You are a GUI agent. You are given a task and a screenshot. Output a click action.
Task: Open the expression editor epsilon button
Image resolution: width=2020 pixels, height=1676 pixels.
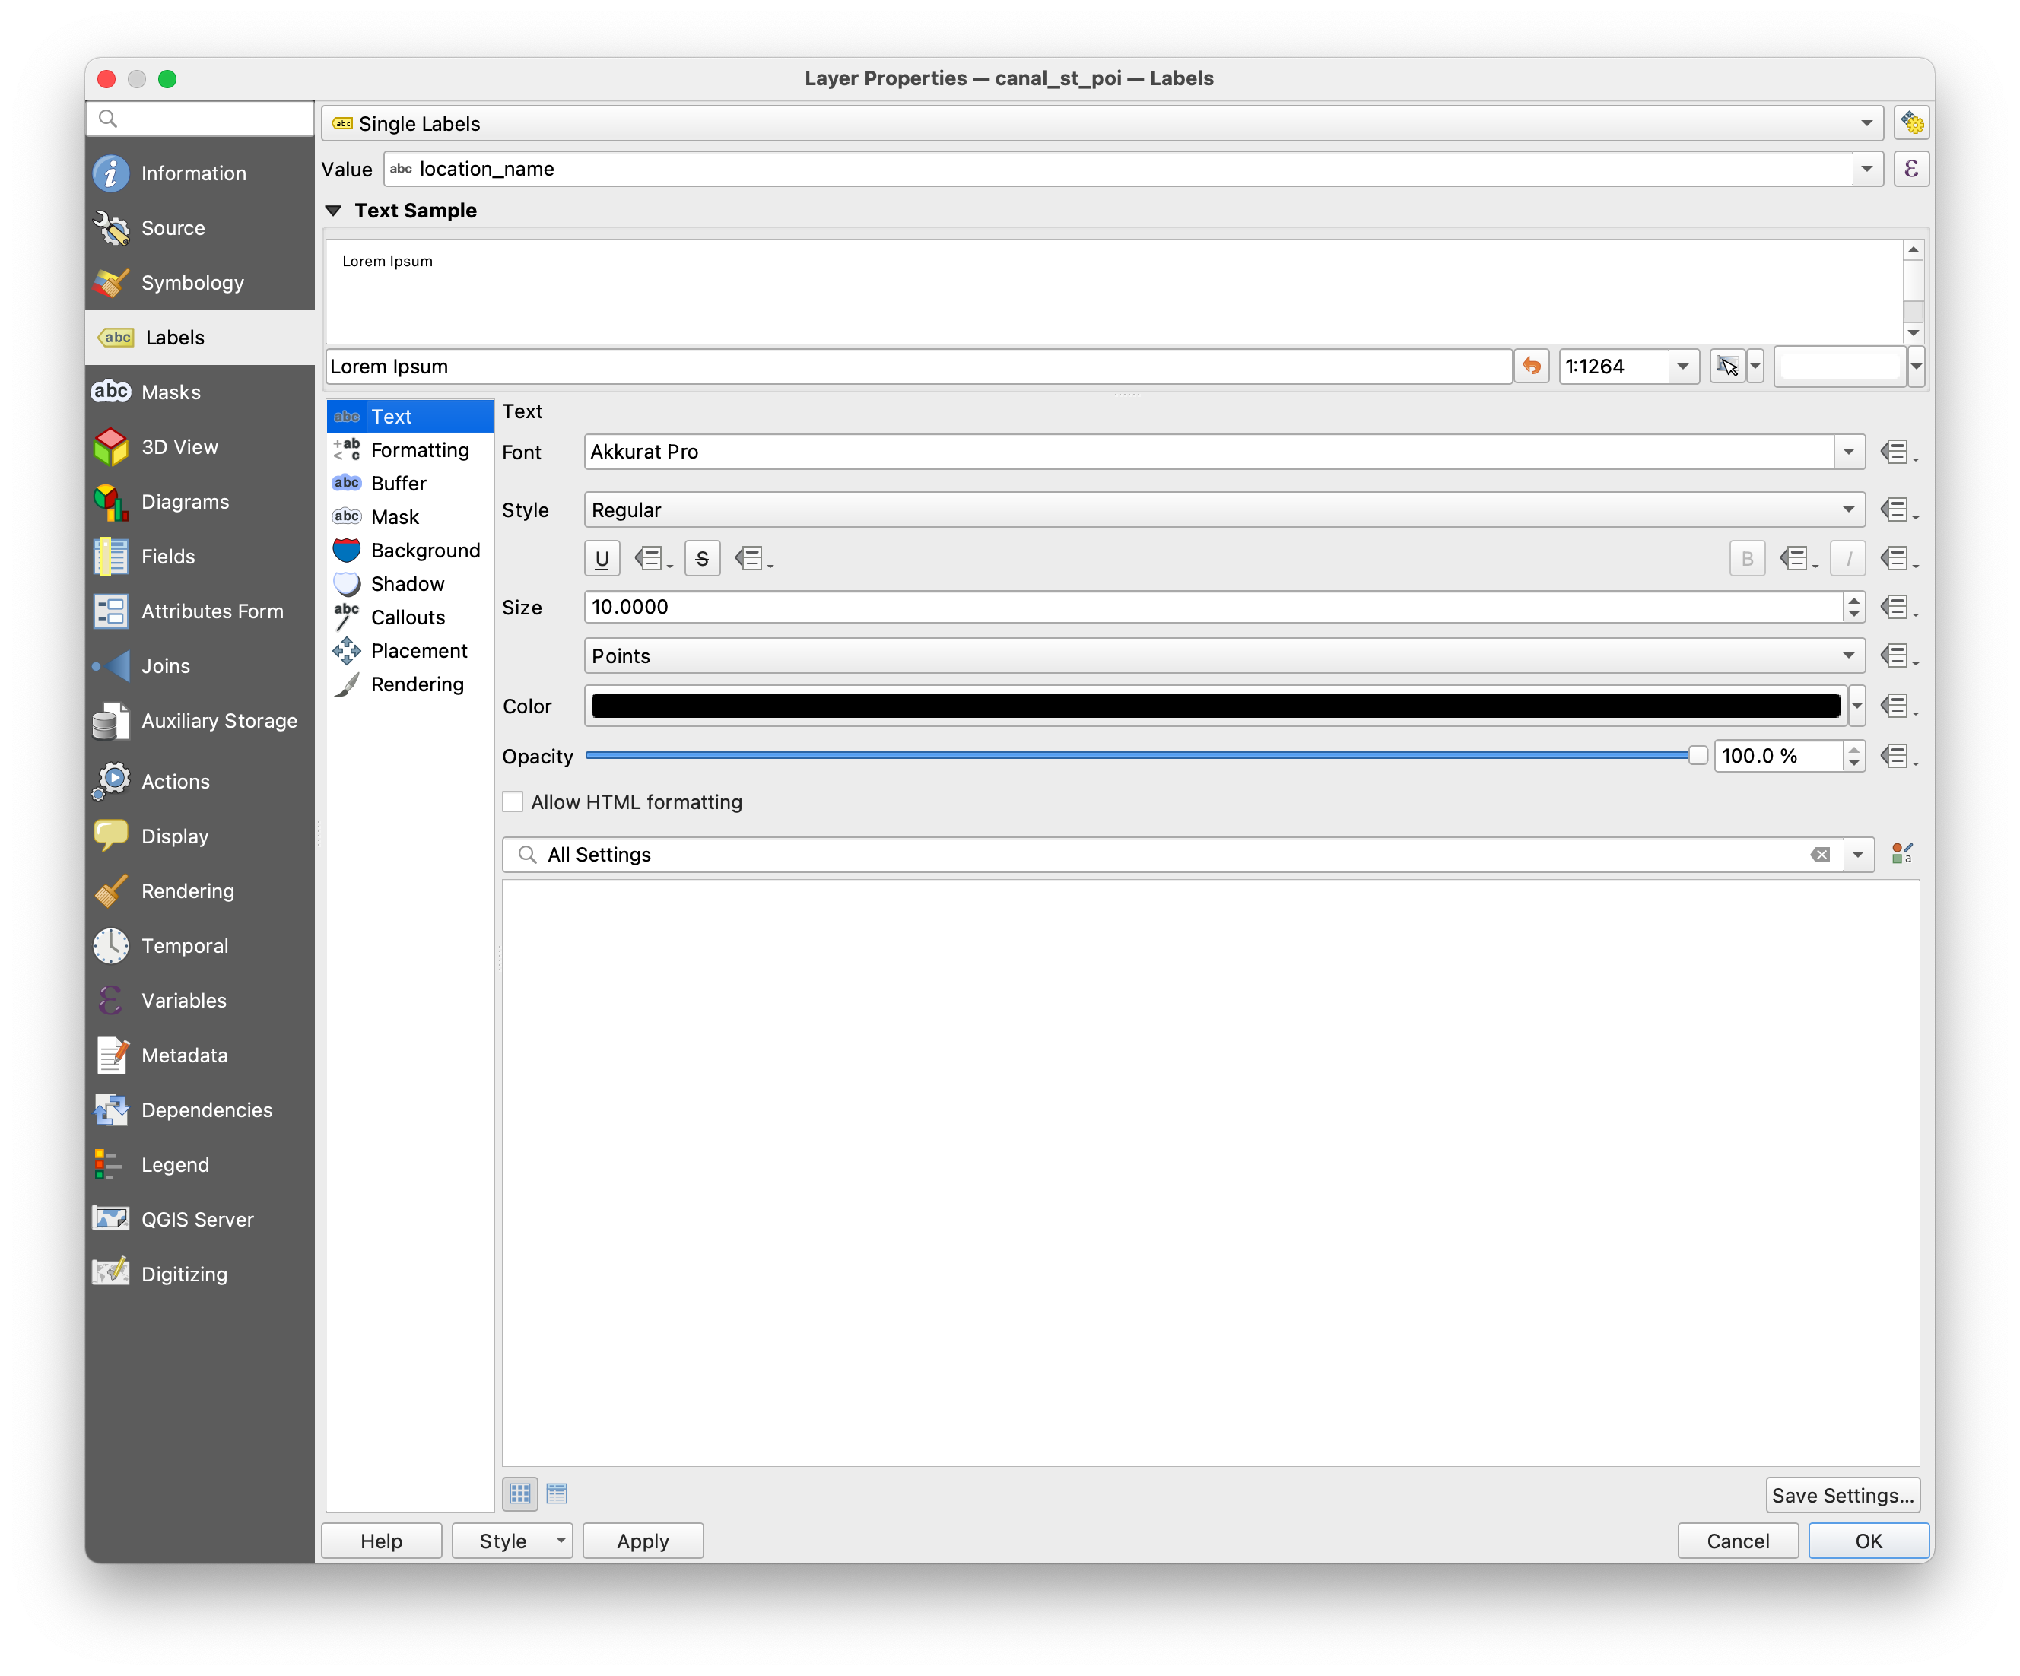pyautogui.click(x=1910, y=170)
